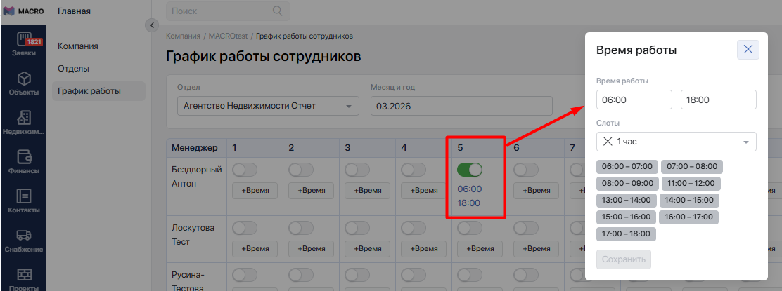The image size is (782, 291).
Task: Click the MACRO logo
Action: 24,11
